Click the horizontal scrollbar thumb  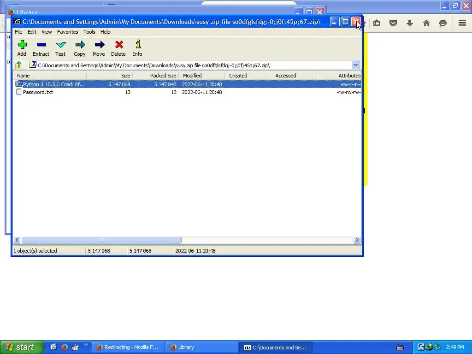(x=101, y=240)
